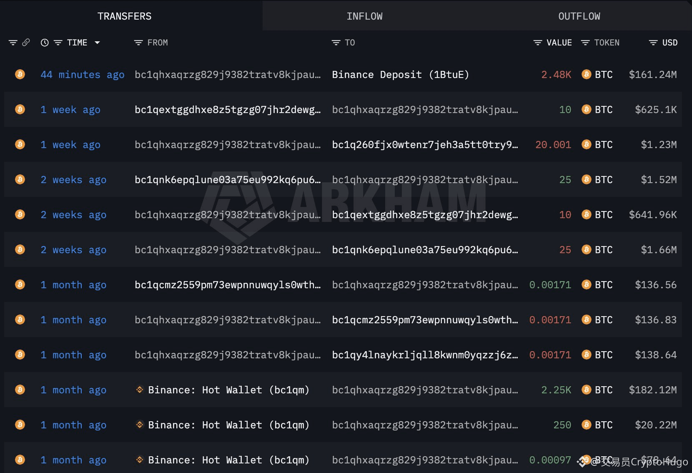692x473 pixels.
Task: Open the bc1qextggdhxe8z5 sender address on the $625.1K row
Action: click(228, 110)
